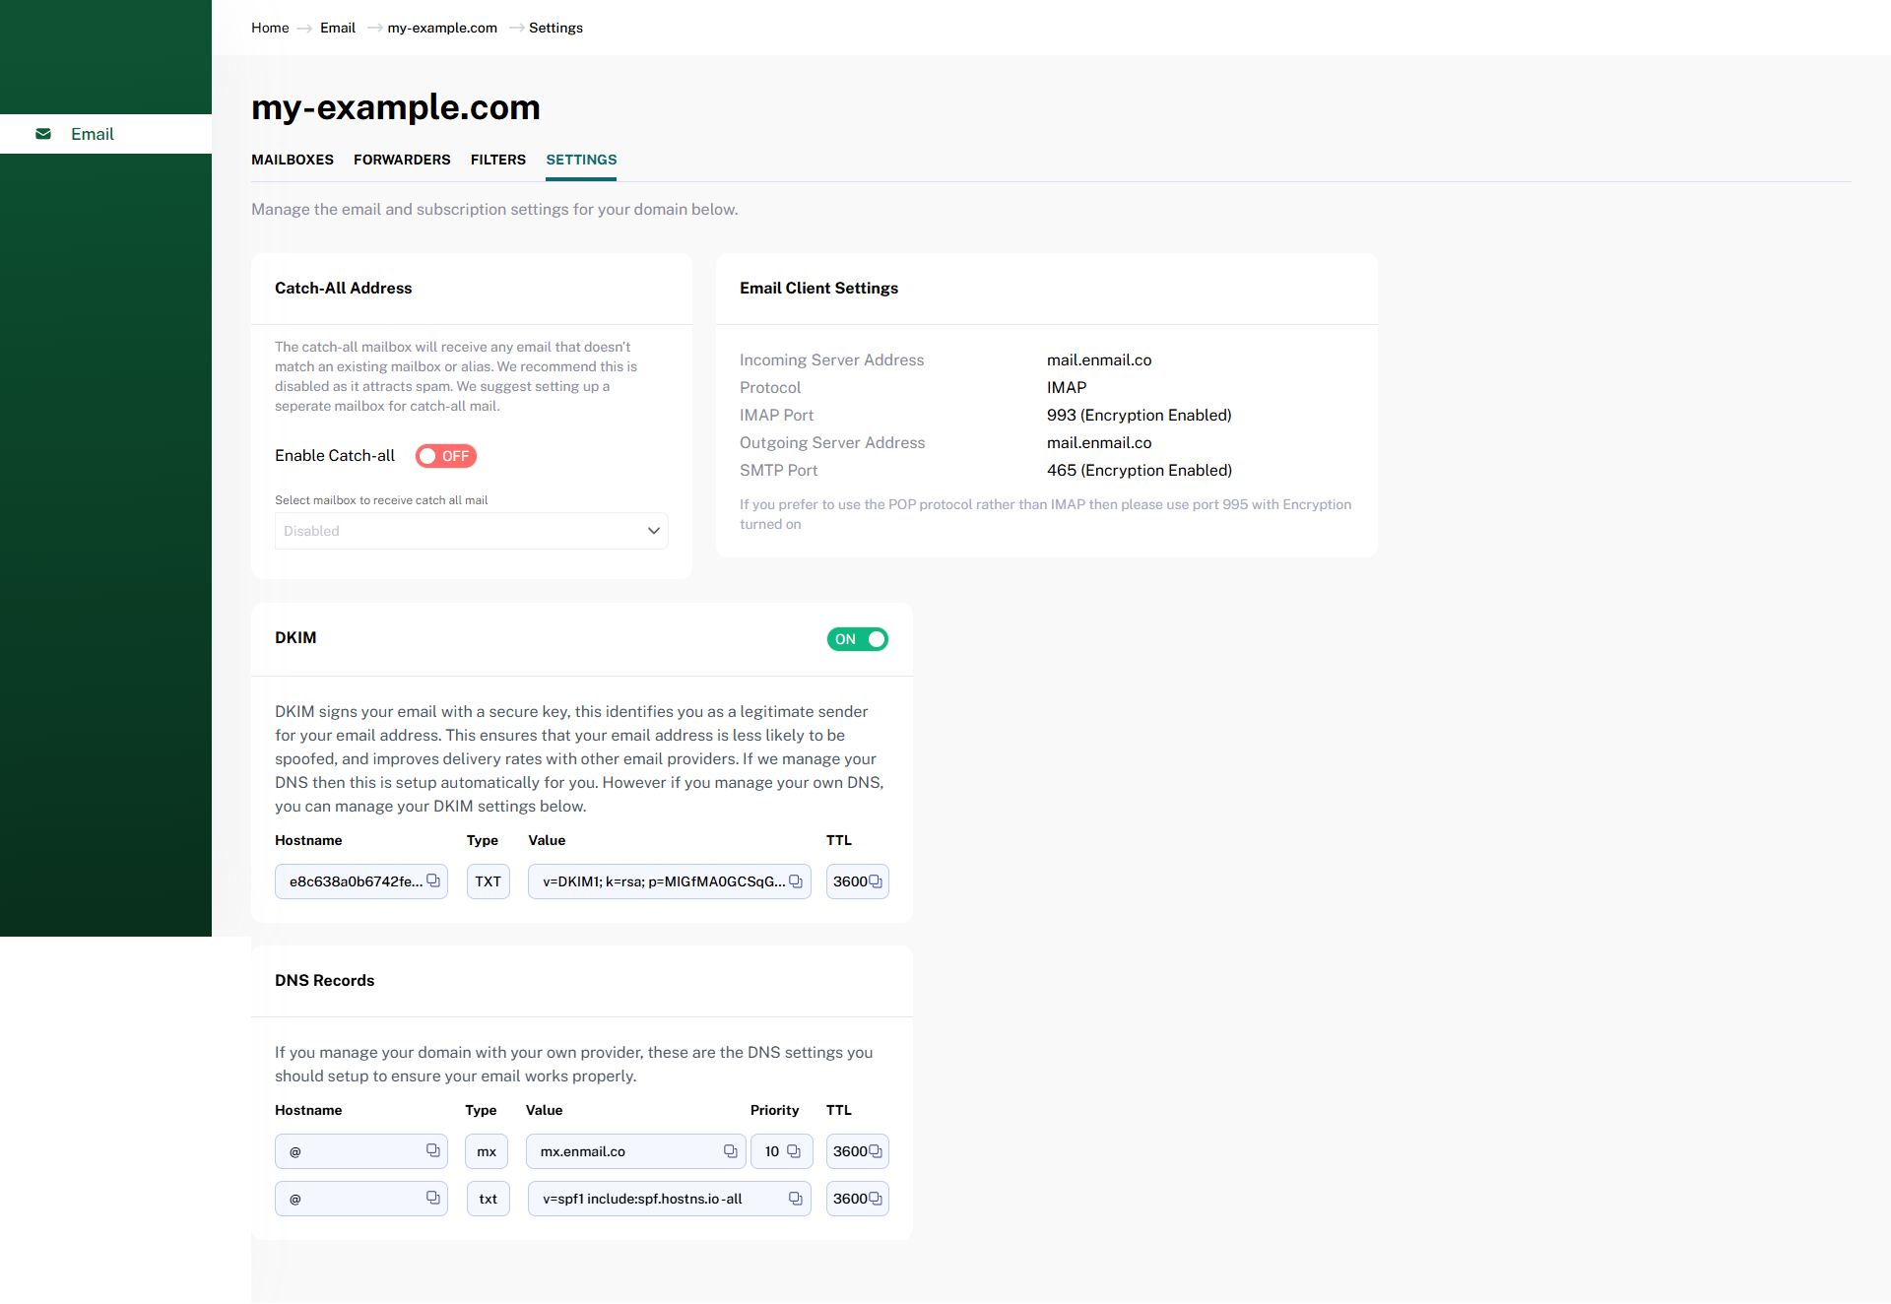The image size is (1891, 1304).
Task: Turn off the DKIM toggle
Action: [857, 639]
